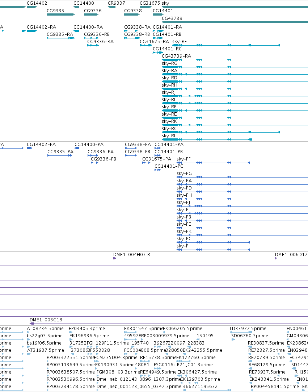Select EST RE68129.5prime
The image size is (308, 392).
click(x=267, y=365)
